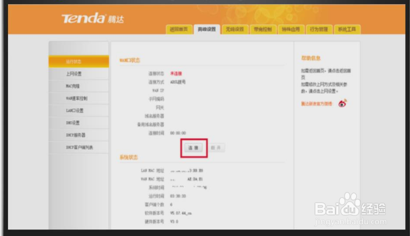The height and width of the screenshot is (236, 410).
Task: Switch to the 行为管理 tab
Action: 319,29
